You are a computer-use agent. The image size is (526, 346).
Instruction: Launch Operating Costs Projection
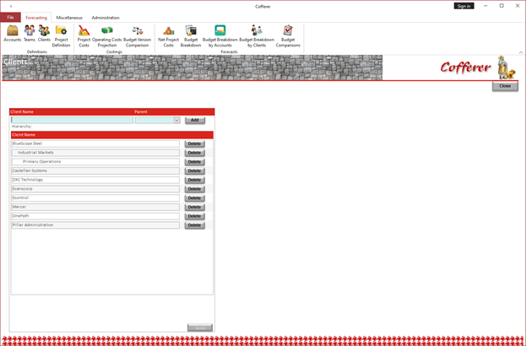pyautogui.click(x=107, y=36)
